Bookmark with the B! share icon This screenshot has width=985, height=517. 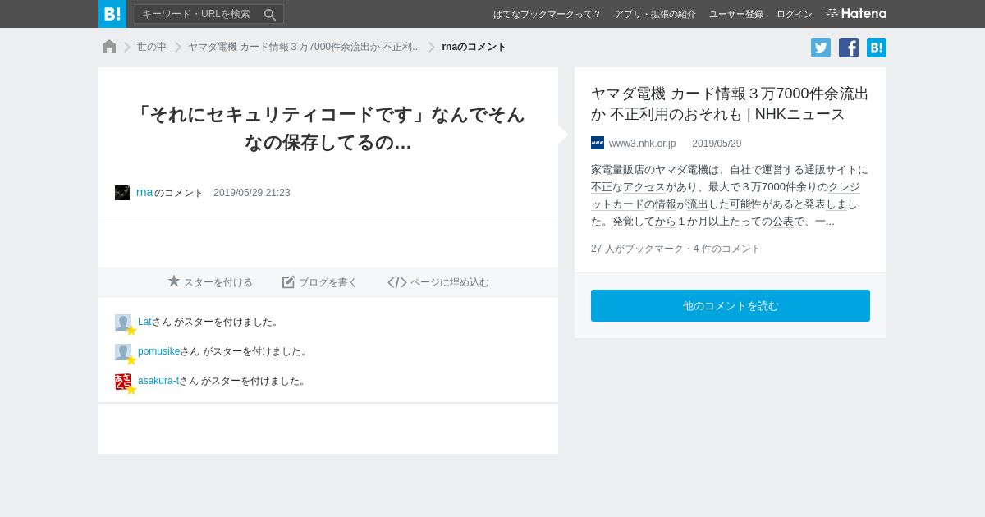coord(877,48)
